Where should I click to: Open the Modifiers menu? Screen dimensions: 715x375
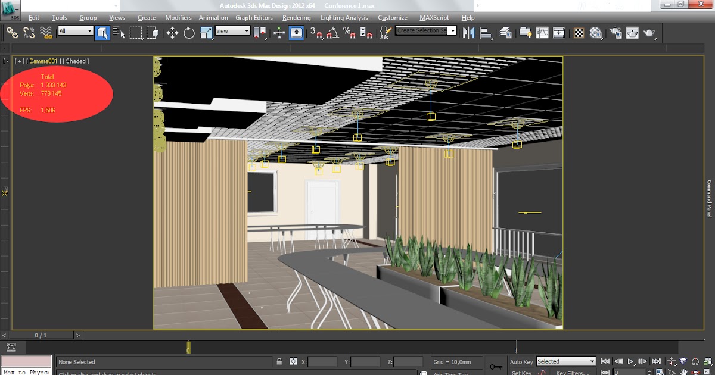tap(178, 18)
